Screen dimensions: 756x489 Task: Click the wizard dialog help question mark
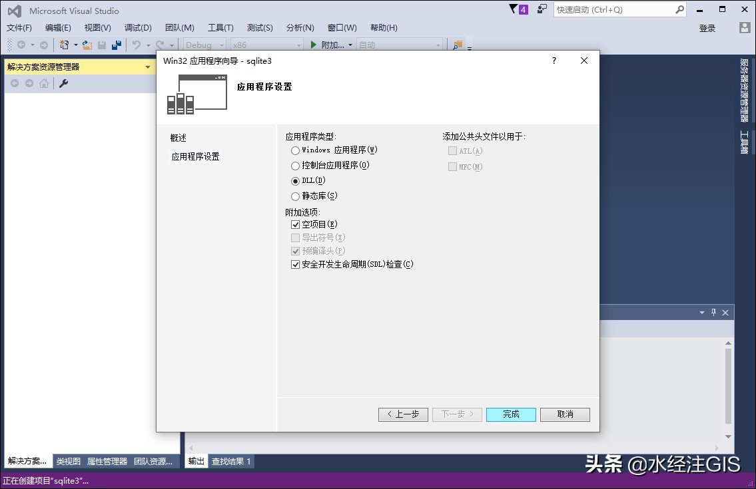pyautogui.click(x=554, y=61)
